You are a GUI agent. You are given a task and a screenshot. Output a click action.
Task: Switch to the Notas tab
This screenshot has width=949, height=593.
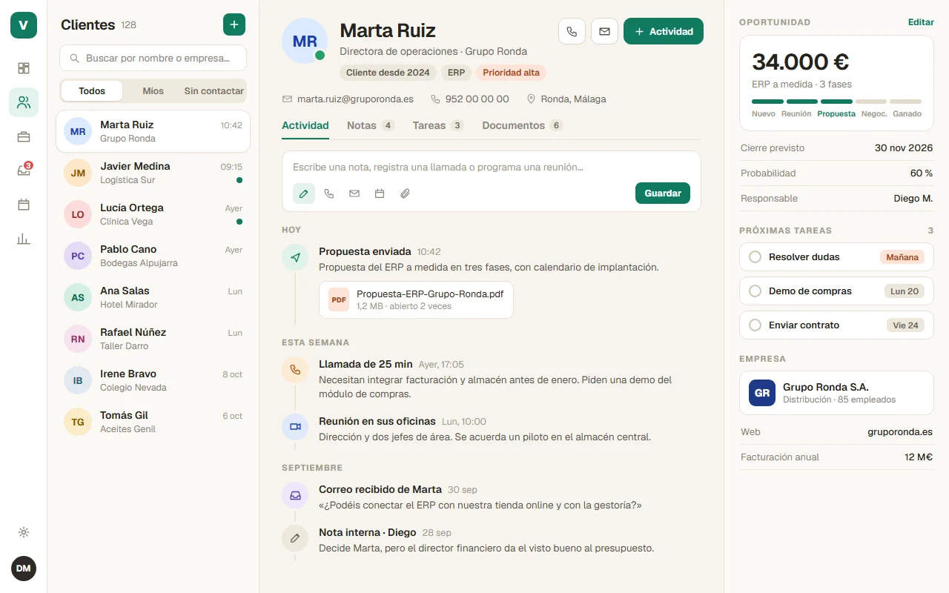(371, 125)
